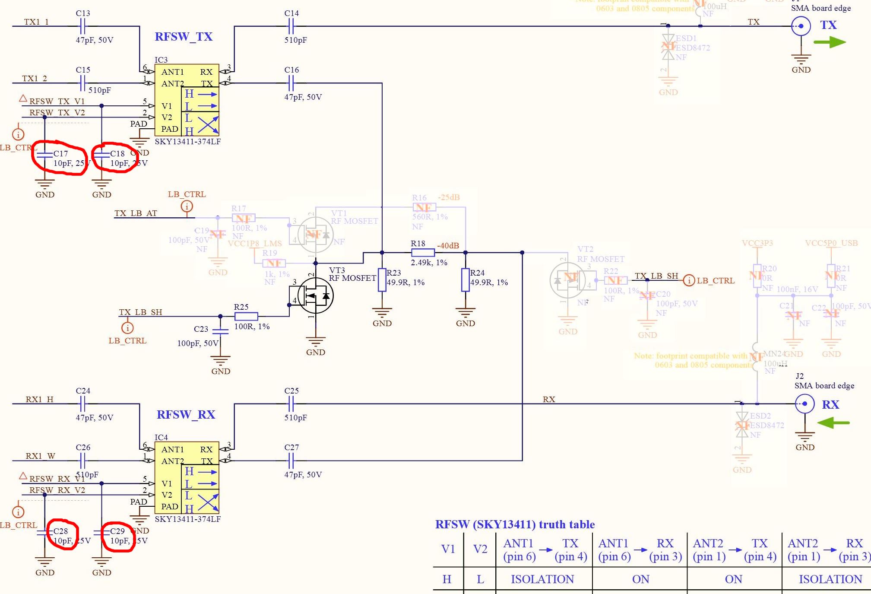The width and height of the screenshot is (871, 594).
Task: Click the R24 49.9R resistor
Action: (x=465, y=280)
